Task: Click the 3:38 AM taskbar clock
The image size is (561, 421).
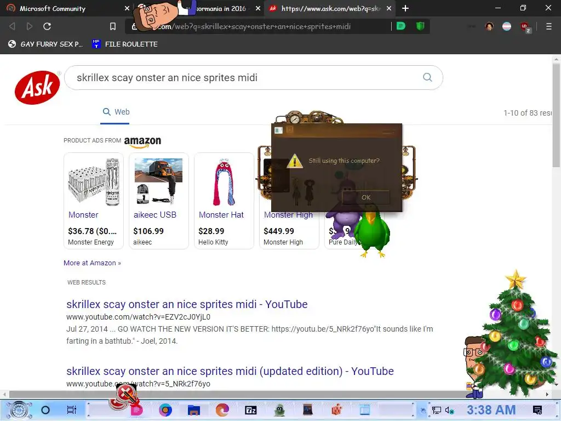Action: [491, 409]
